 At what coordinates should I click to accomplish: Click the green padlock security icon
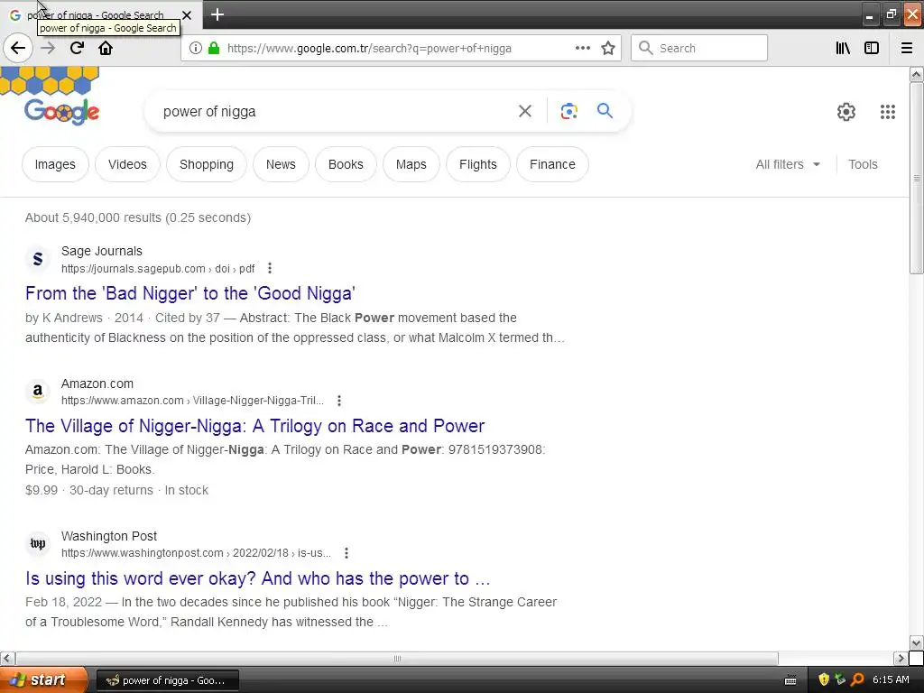click(x=214, y=49)
